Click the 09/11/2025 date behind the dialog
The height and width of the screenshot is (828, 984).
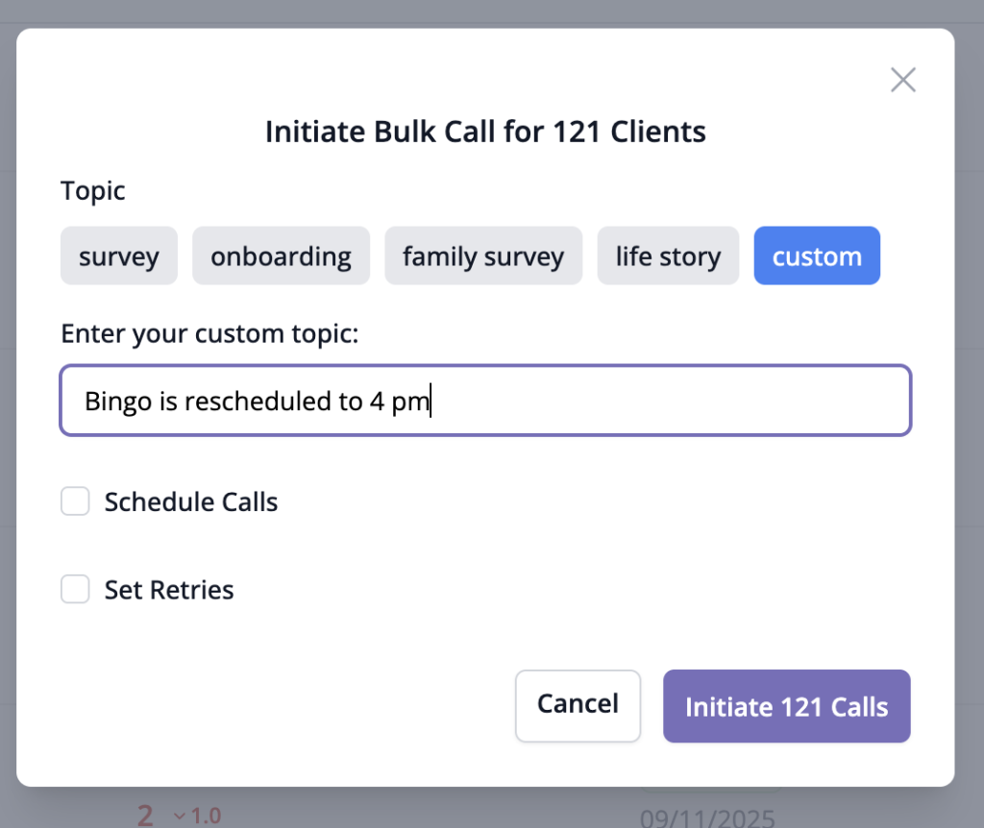[x=707, y=819]
